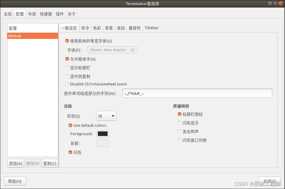This screenshot has width=285, height=189.
Task: Click the 复制(C) button
Action: 50,163
